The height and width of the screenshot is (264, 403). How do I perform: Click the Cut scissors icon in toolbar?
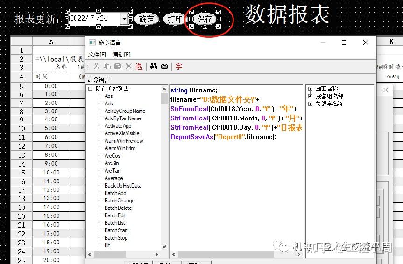[96, 67]
